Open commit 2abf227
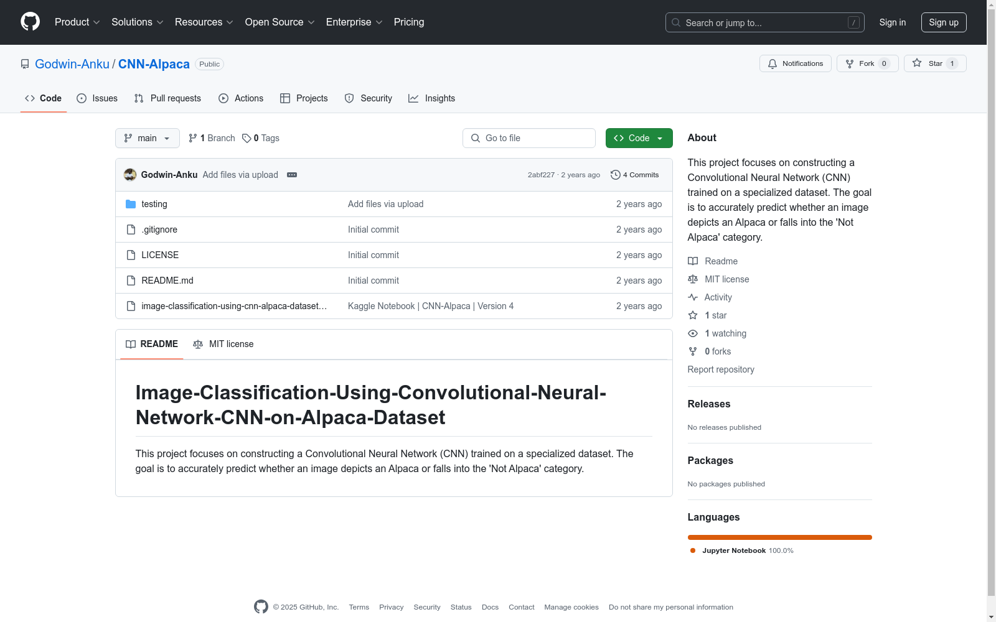This screenshot has height=622, width=996. tap(541, 175)
